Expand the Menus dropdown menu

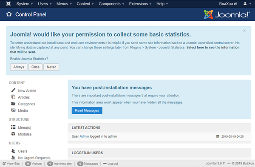coord(64,4)
